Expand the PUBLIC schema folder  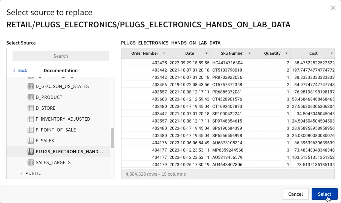coord(21,173)
